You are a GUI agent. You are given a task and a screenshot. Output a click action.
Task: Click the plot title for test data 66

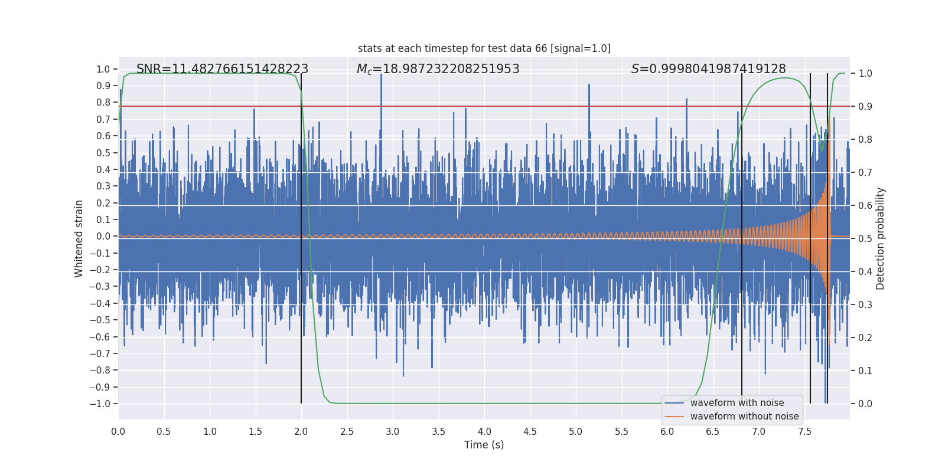point(484,48)
